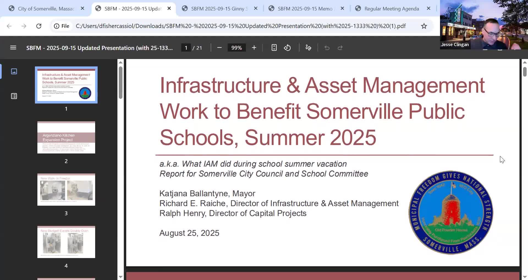528x280 pixels.
Task: Close the City of Somerville tab
Action: click(x=82, y=9)
